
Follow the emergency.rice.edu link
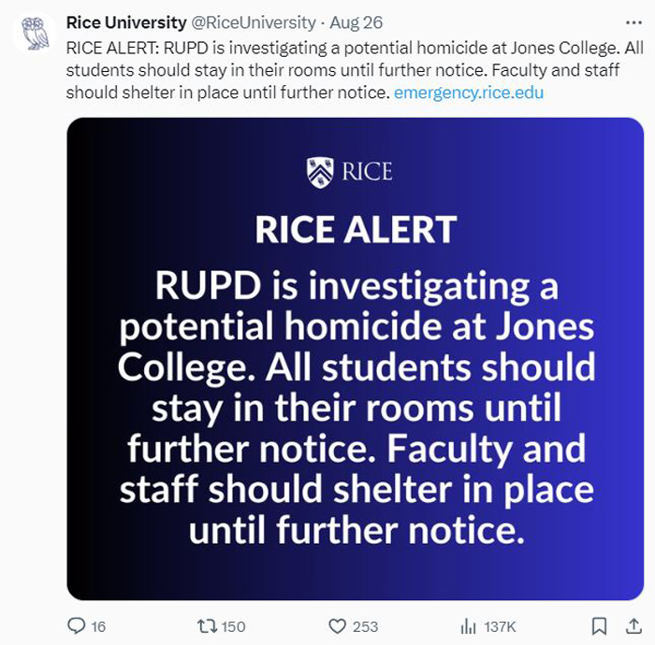pyautogui.click(x=469, y=93)
